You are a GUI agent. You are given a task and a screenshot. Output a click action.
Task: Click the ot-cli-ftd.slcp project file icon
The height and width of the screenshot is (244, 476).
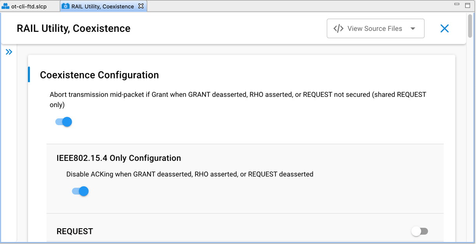click(5, 6)
